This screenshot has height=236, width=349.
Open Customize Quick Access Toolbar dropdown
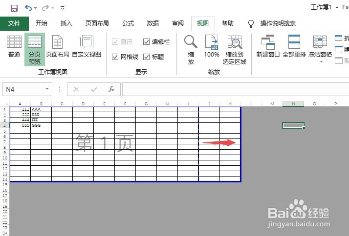click(x=63, y=8)
